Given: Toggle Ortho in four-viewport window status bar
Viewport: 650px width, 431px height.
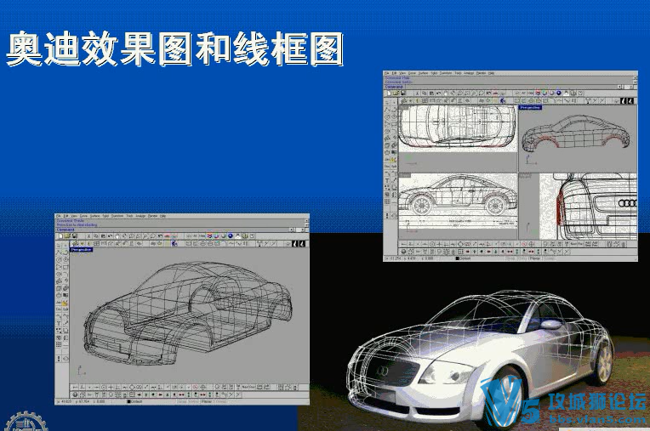Looking at the screenshot, I should click(522, 258).
